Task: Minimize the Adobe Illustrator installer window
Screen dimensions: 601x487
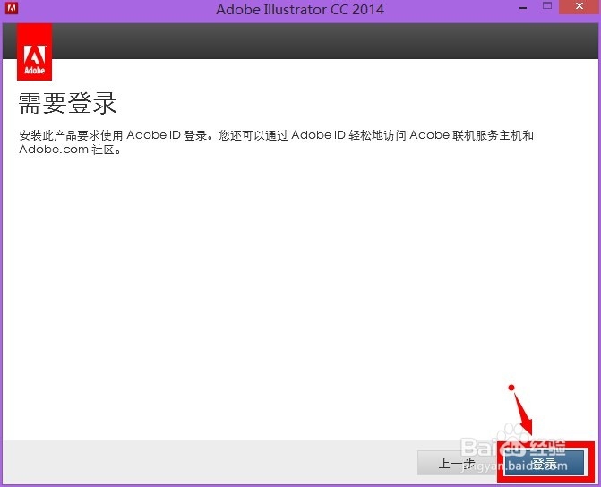Action: [524, 8]
